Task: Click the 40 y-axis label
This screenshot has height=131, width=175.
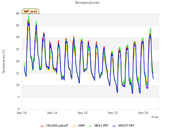Action: click(x=17, y=13)
